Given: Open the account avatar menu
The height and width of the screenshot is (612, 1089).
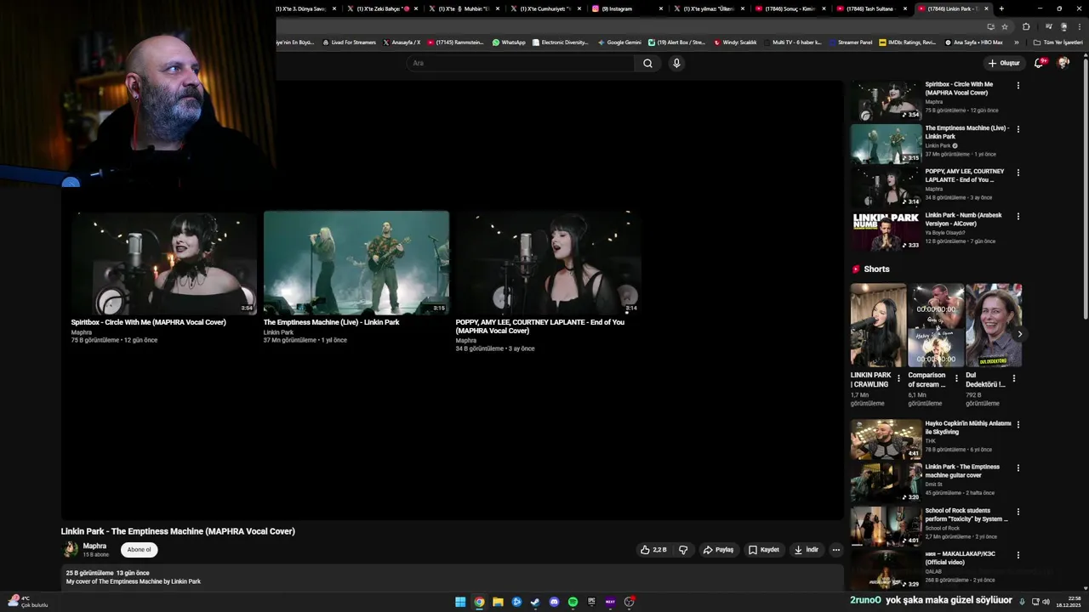Looking at the screenshot, I should [x=1063, y=63].
